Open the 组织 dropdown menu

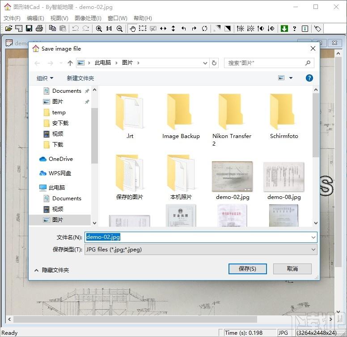[45, 78]
